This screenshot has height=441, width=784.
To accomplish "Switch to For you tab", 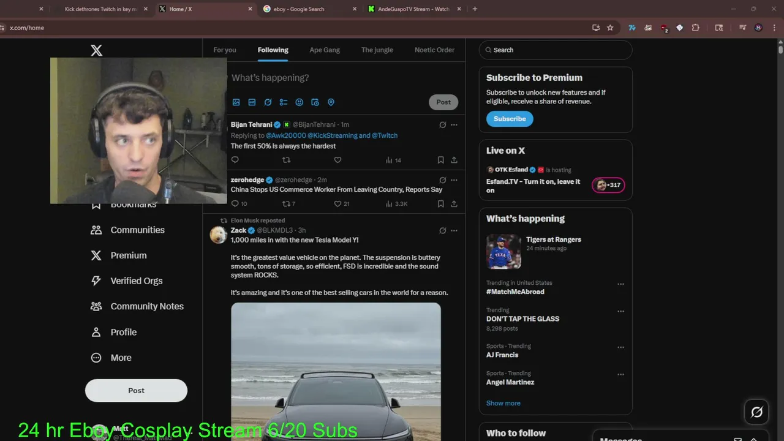I will 225,50.
